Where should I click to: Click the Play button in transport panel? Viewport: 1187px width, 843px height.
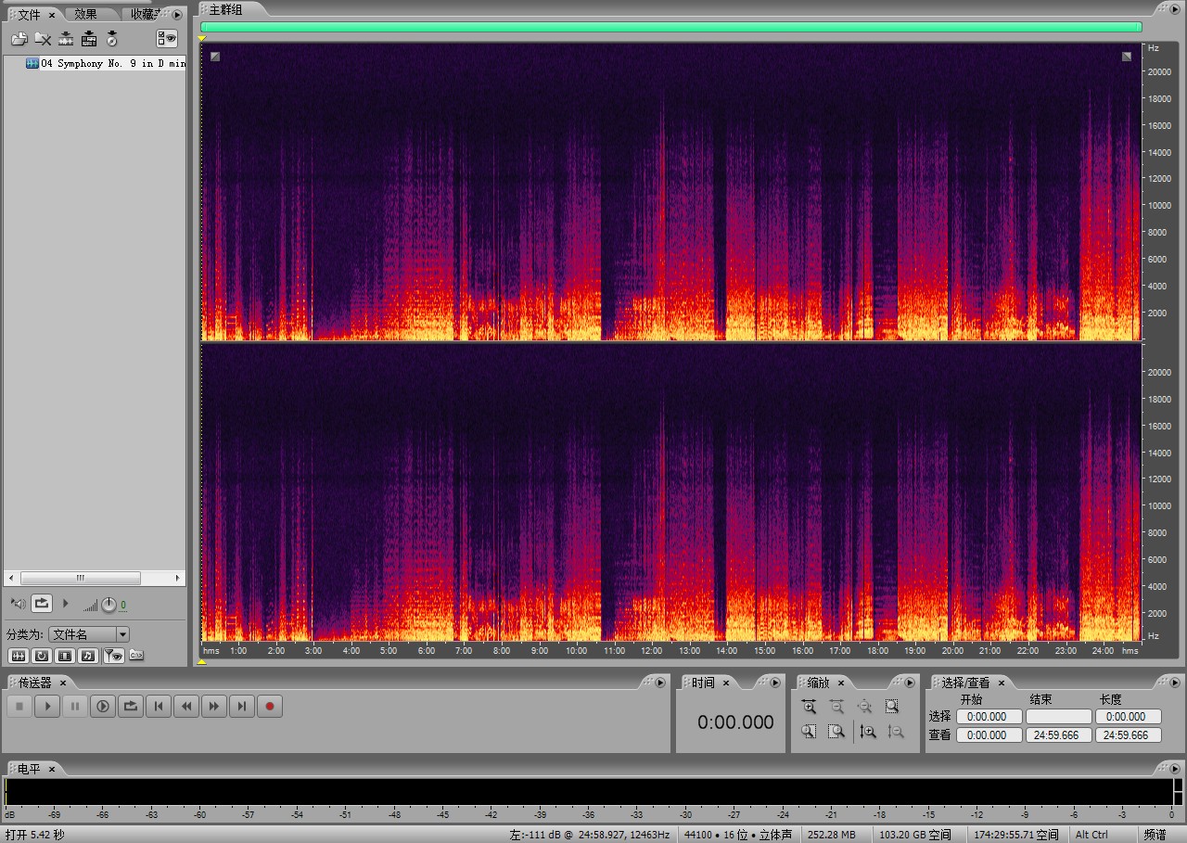47,707
